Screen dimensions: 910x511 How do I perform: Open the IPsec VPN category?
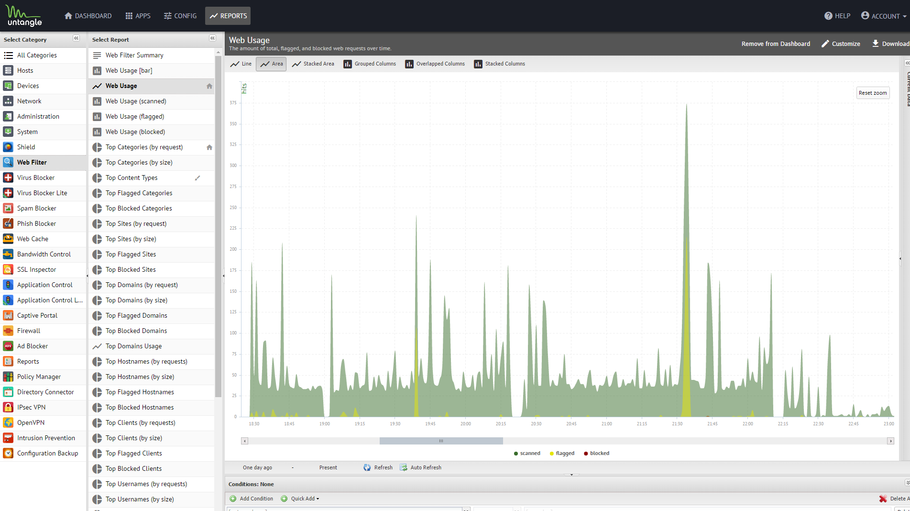[43, 407]
